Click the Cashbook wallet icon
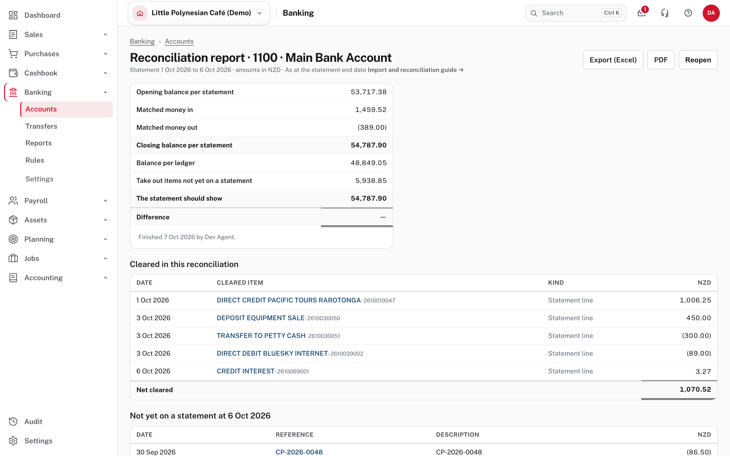Viewport: 730px width, 456px height. click(13, 73)
